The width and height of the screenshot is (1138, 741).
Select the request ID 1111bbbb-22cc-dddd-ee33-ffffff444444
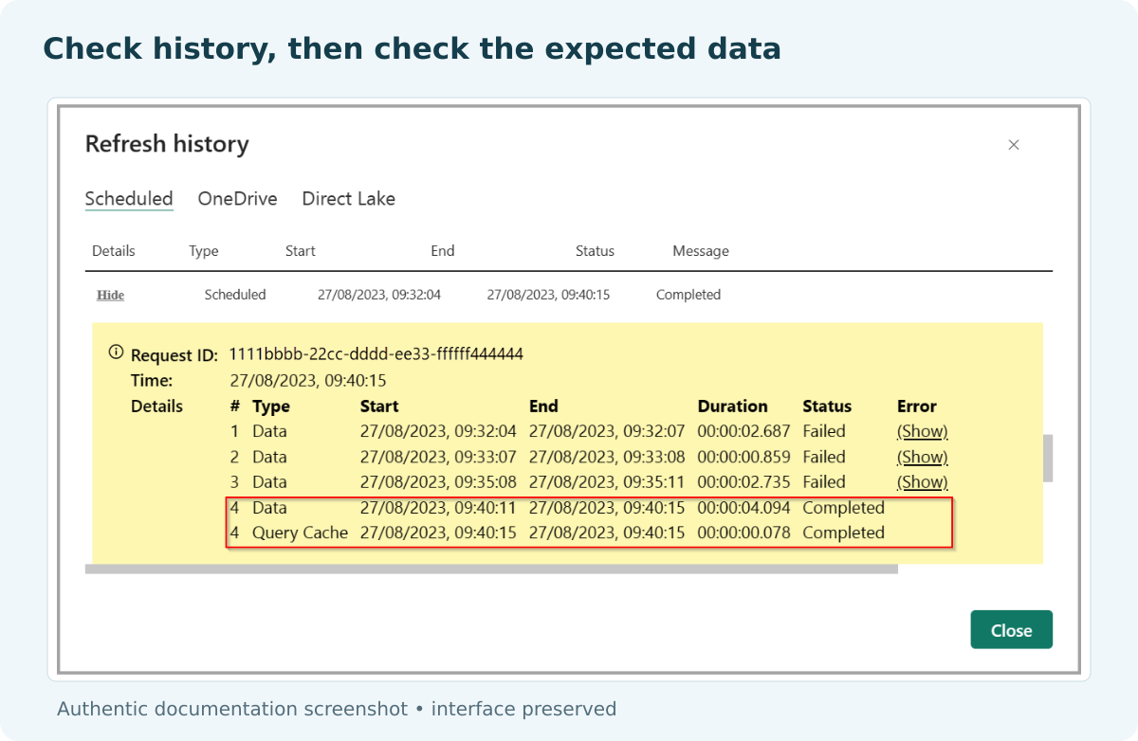[x=376, y=354]
